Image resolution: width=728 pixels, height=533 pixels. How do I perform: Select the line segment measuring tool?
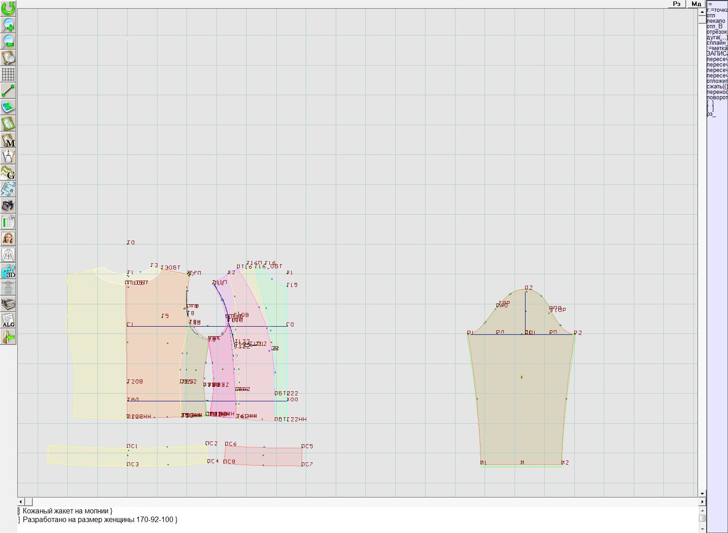(x=8, y=91)
